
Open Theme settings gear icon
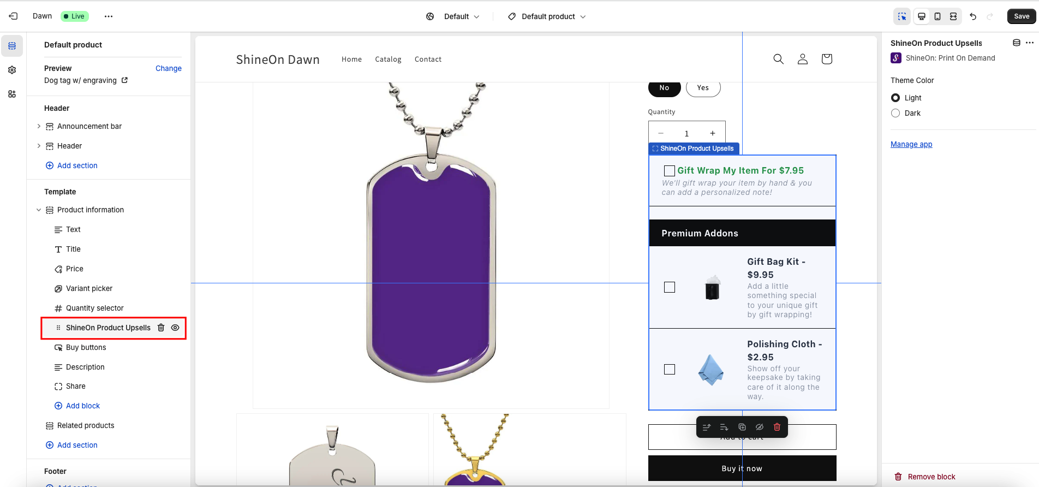[12, 70]
